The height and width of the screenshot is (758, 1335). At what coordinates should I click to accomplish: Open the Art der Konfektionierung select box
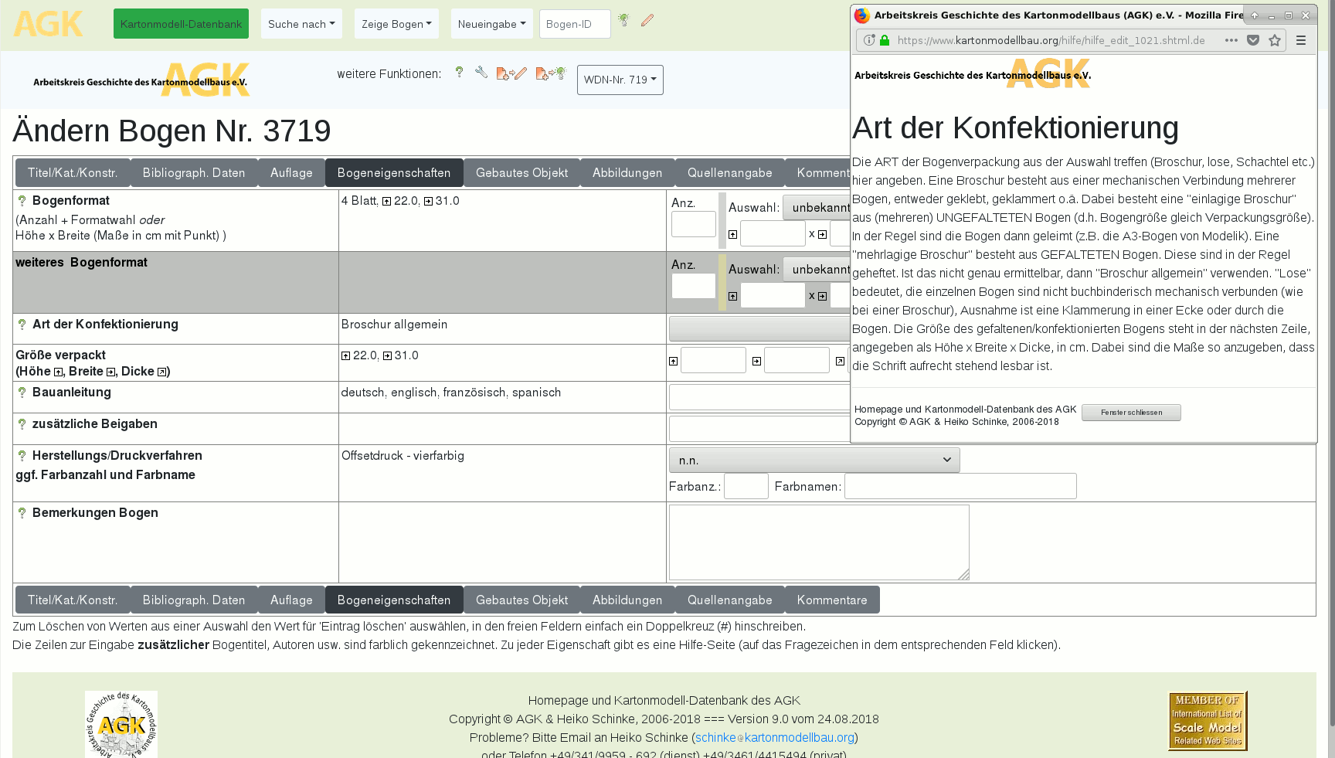tap(759, 328)
